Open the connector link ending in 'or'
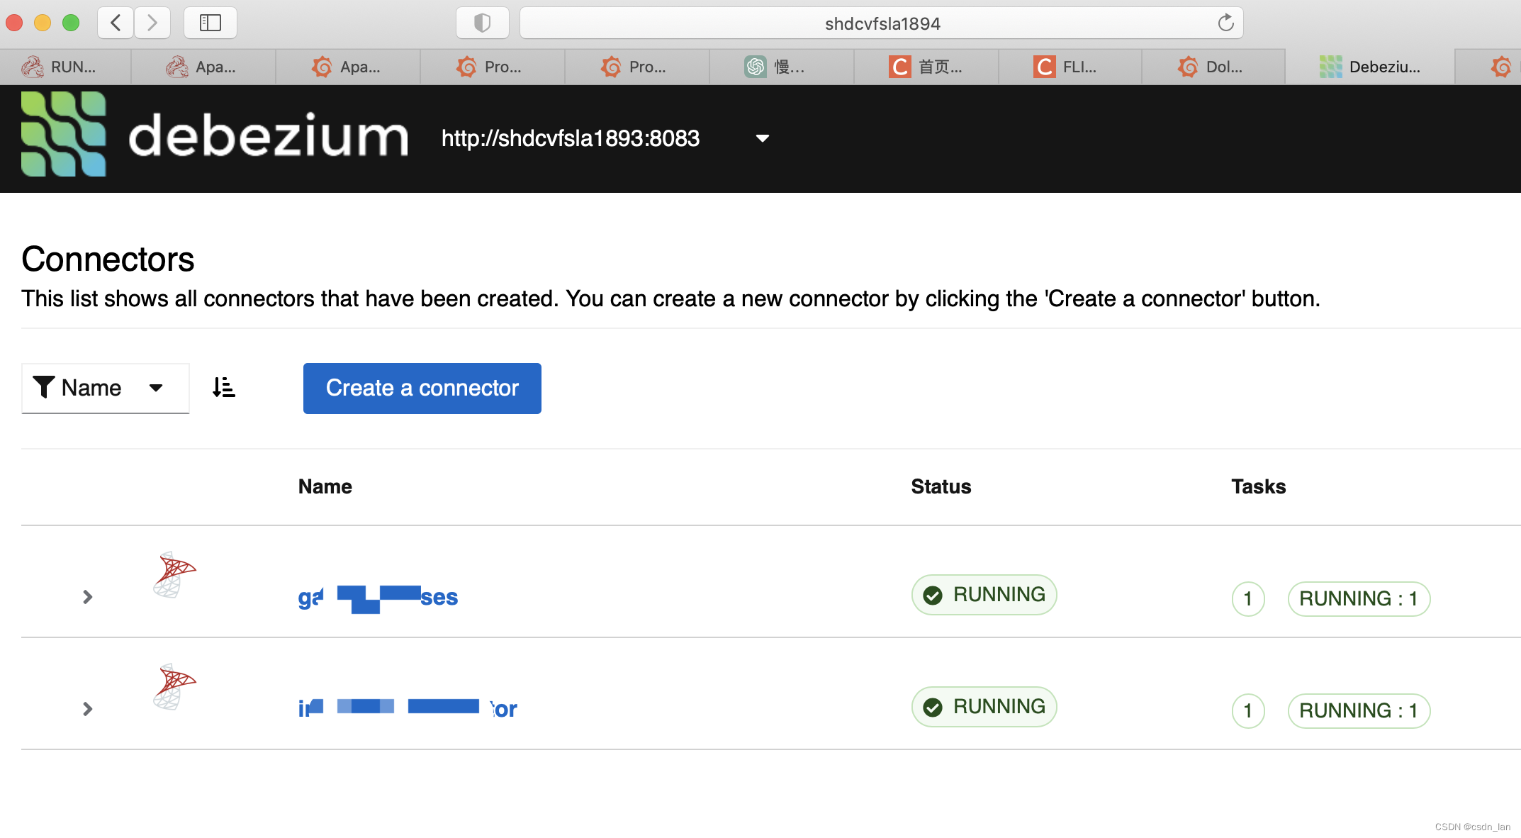The image size is (1521, 838). click(x=408, y=708)
